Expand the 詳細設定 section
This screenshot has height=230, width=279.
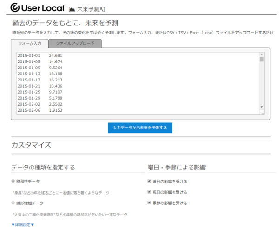coord(23,225)
